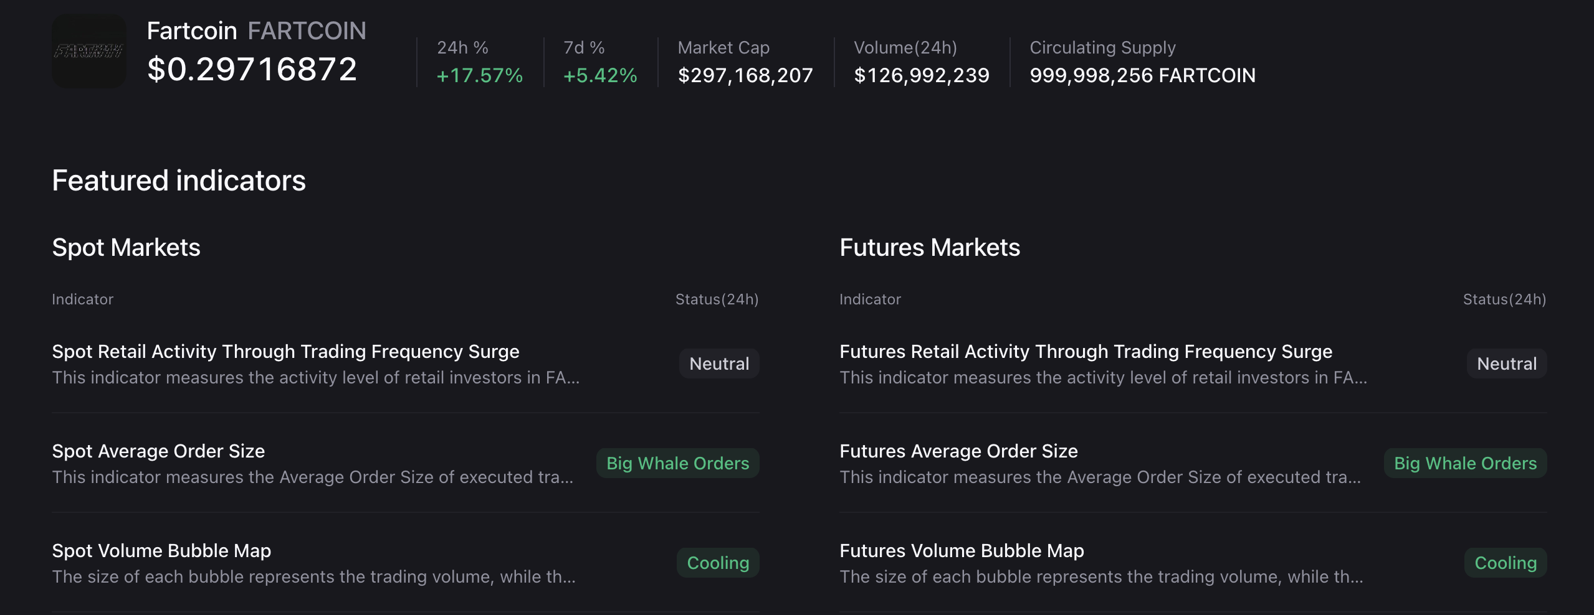Select the 24h % change value
Viewport: 1594px width, 615px height.
pyautogui.click(x=479, y=76)
